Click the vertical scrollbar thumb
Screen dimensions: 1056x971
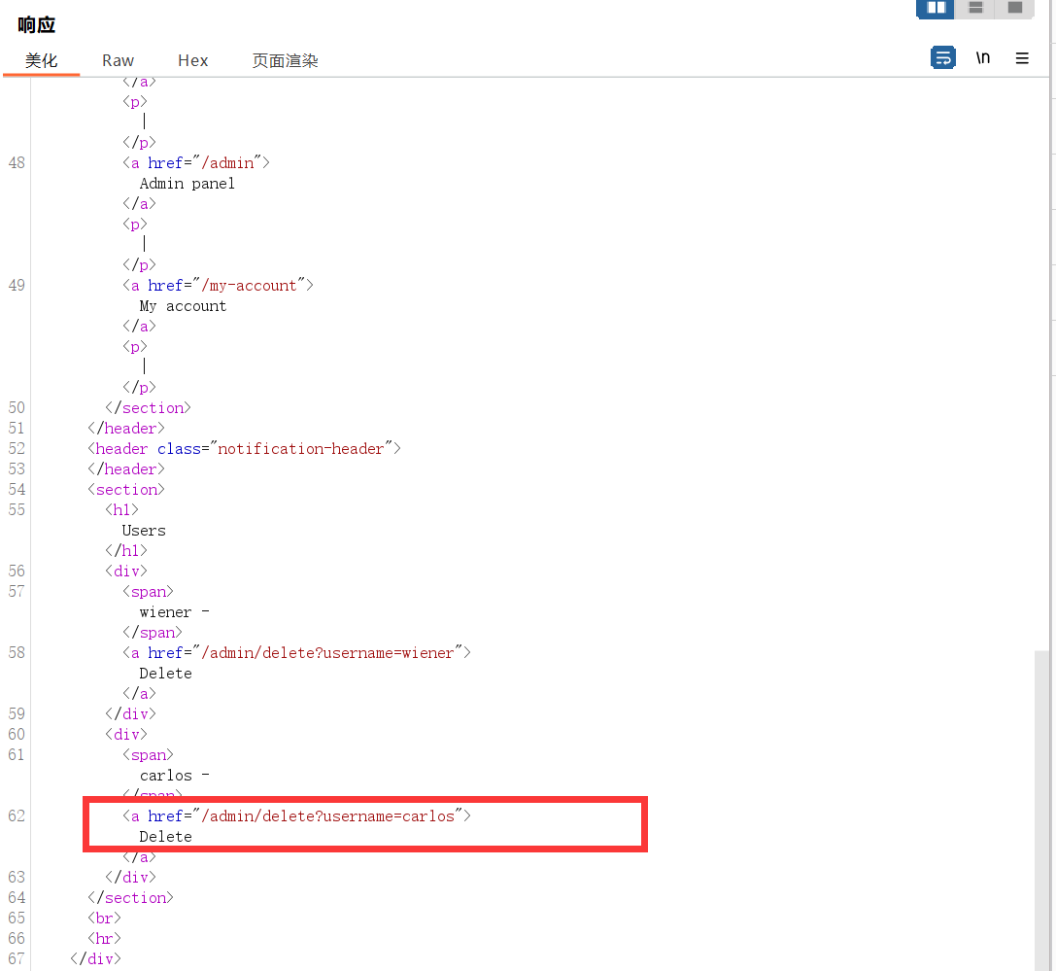pos(1041,807)
